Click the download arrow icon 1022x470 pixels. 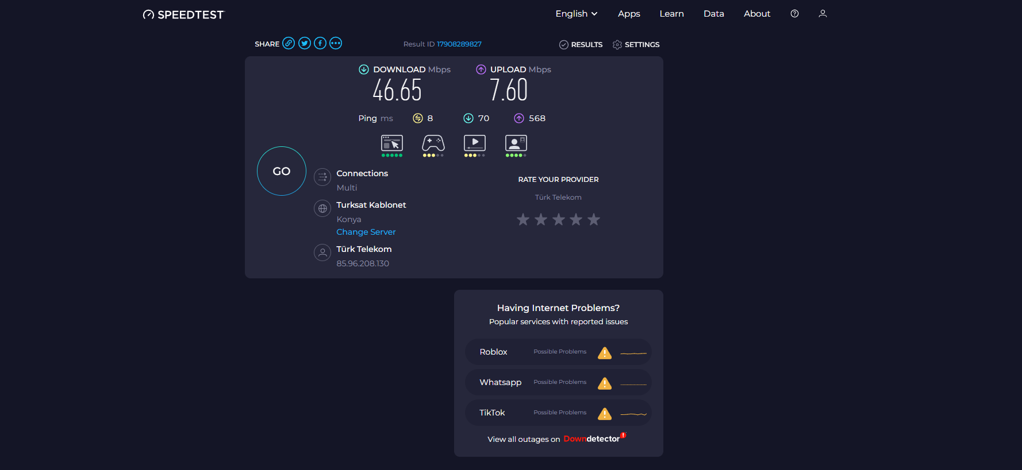(364, 69)
